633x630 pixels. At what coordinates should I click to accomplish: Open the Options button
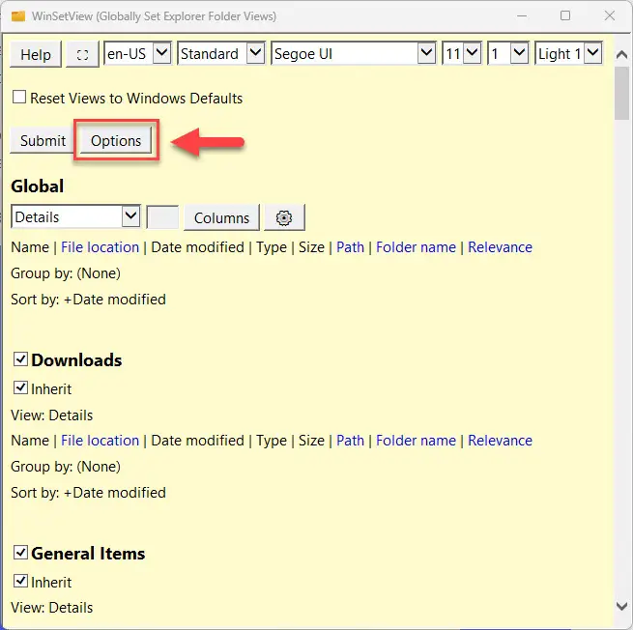pos(116,140)
